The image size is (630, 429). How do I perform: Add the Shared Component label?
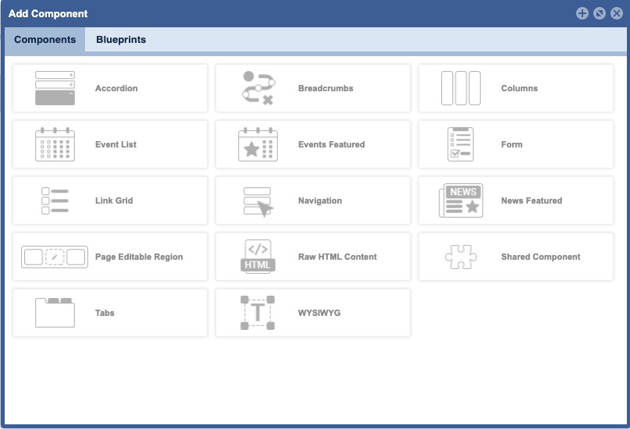540,257
